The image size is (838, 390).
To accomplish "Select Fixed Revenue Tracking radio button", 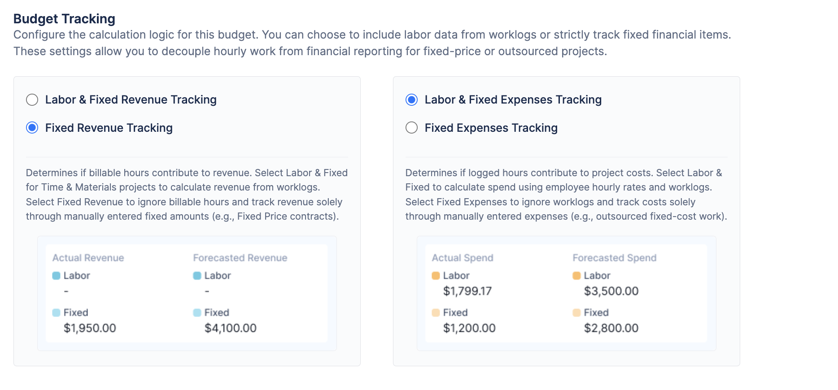I will pos(32,128).
